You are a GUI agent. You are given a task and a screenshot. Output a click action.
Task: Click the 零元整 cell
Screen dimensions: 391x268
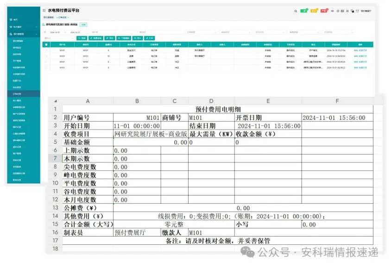click(x=174, y=224)
